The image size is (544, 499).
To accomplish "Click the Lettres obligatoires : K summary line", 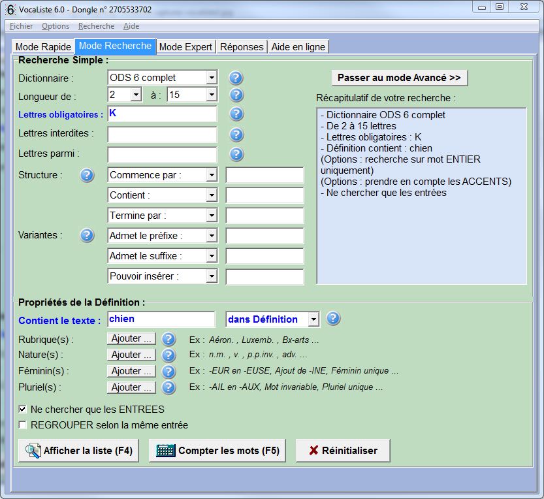I will point(371,137).
